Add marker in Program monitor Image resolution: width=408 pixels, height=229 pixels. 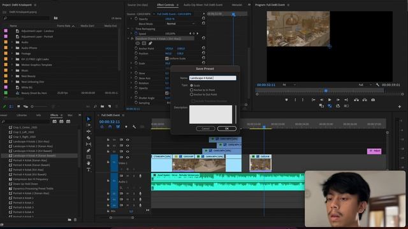coord(286,100)
